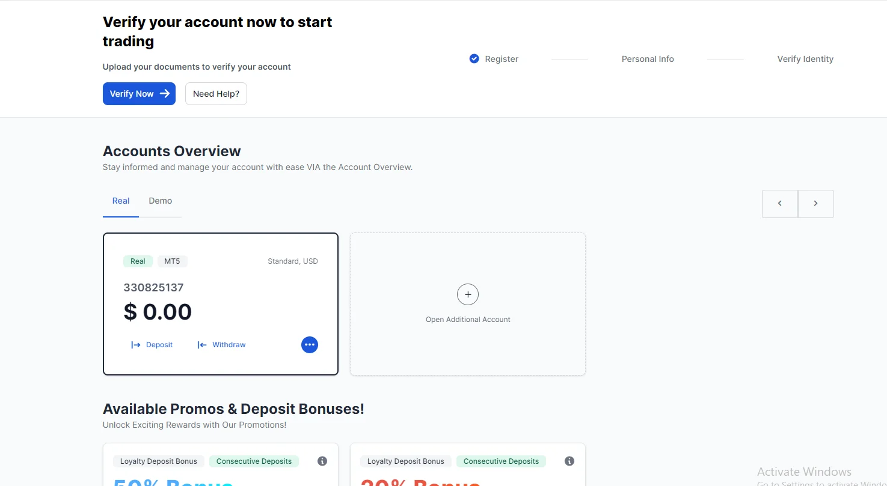Switch to the Real accounts tab

pyautogui.click(x=121, y=201)
